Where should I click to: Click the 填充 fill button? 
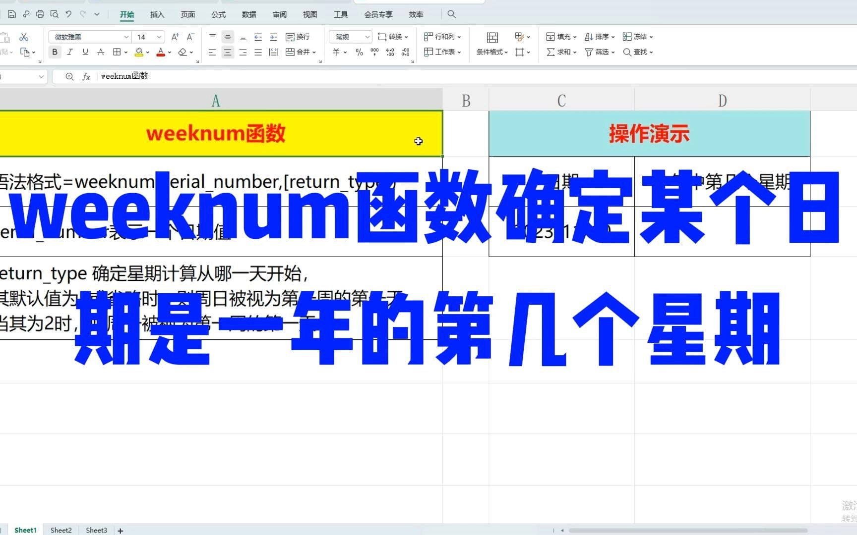tap(561, 37)
